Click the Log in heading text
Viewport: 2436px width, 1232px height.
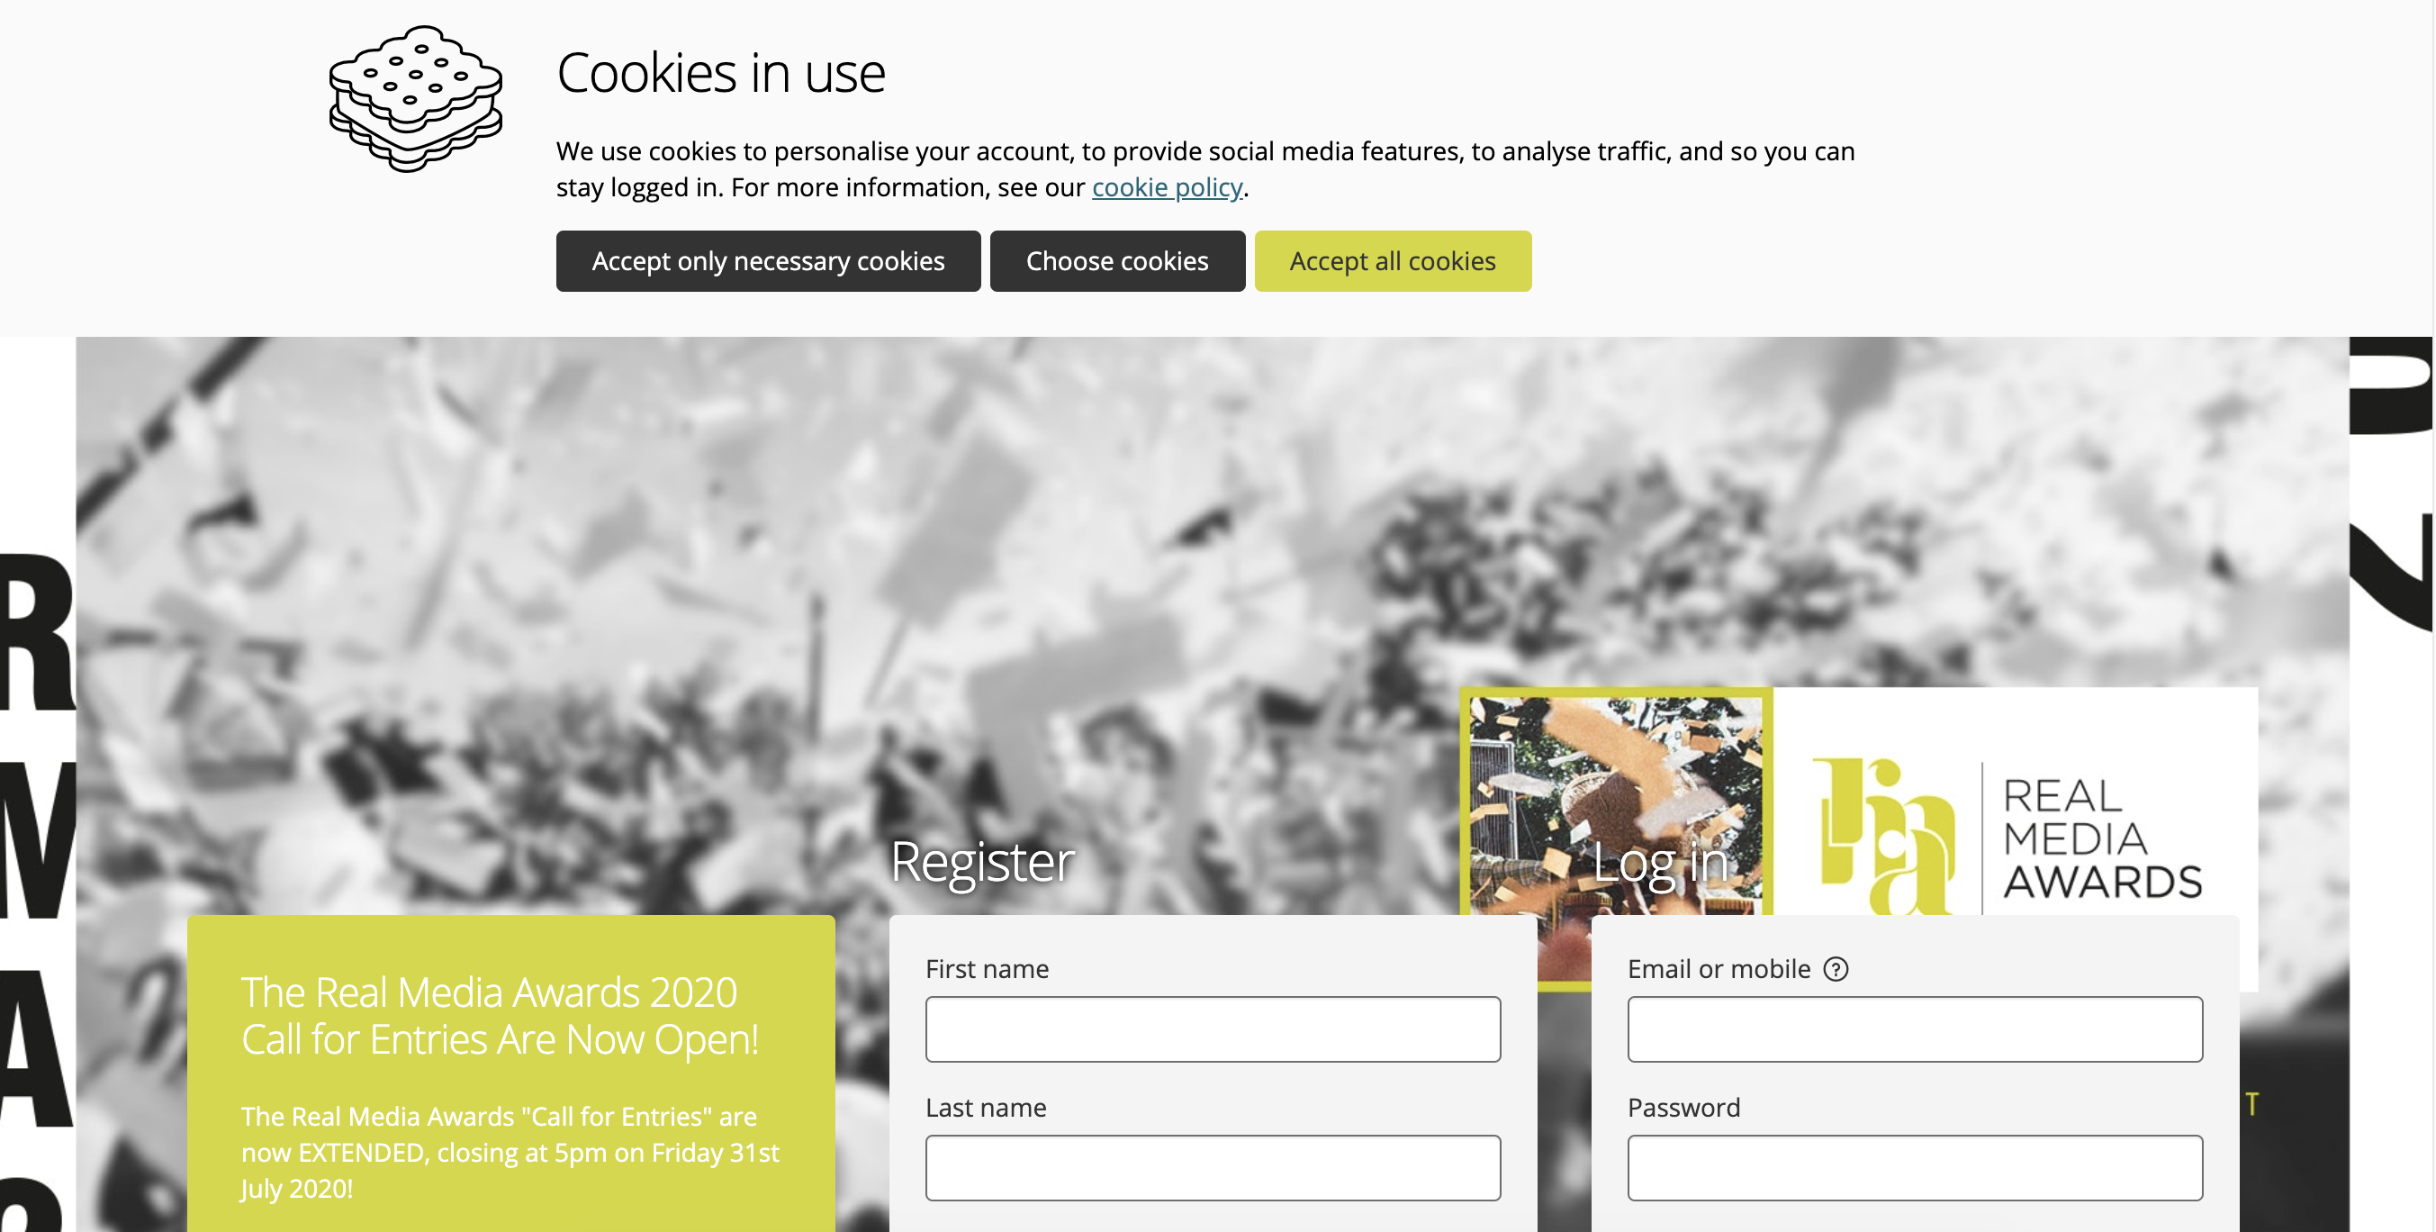(x=1664, y=862)
